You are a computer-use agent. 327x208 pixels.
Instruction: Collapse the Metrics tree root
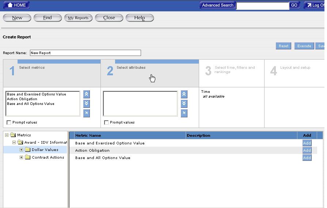point(7,135)
